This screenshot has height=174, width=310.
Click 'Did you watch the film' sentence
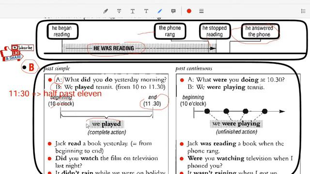[x=107, y=162]
